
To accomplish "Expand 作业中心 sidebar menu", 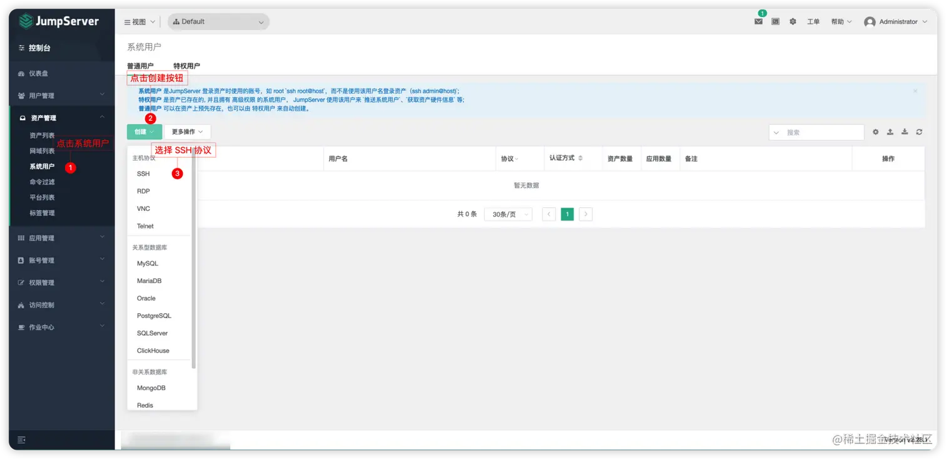I will [x=62, y=327].
